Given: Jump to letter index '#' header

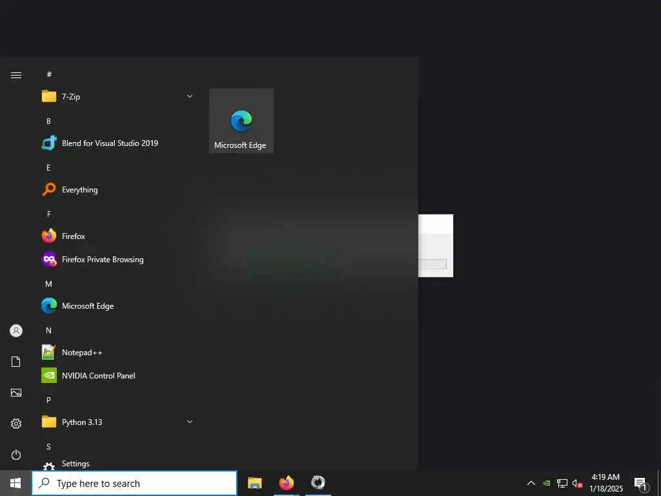Looking at the screenshot, I should 49,74.
